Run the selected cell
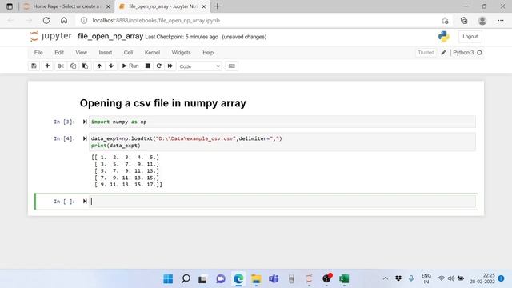The height and width of the screenshot is (288, 512). pyautogui.click(x=130, y=66)
